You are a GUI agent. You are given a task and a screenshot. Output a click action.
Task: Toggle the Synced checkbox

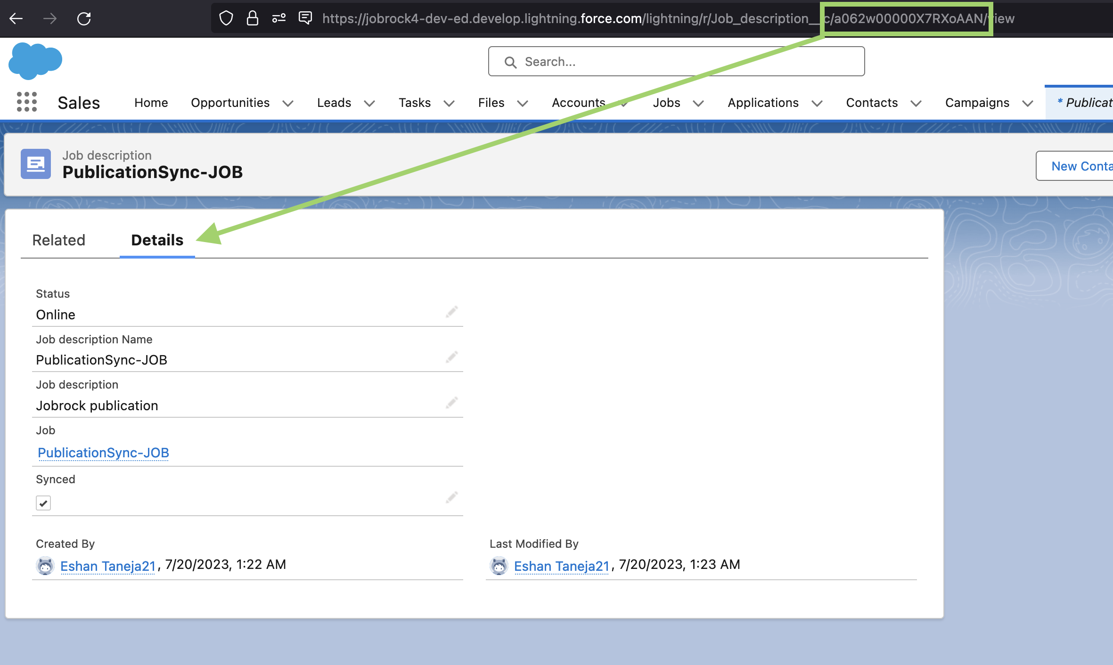pos(43,503)
